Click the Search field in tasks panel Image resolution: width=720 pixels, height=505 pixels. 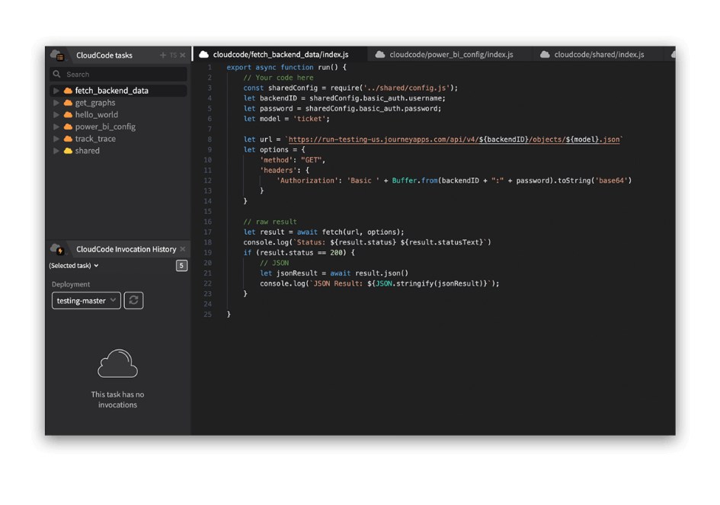[118, 75]
